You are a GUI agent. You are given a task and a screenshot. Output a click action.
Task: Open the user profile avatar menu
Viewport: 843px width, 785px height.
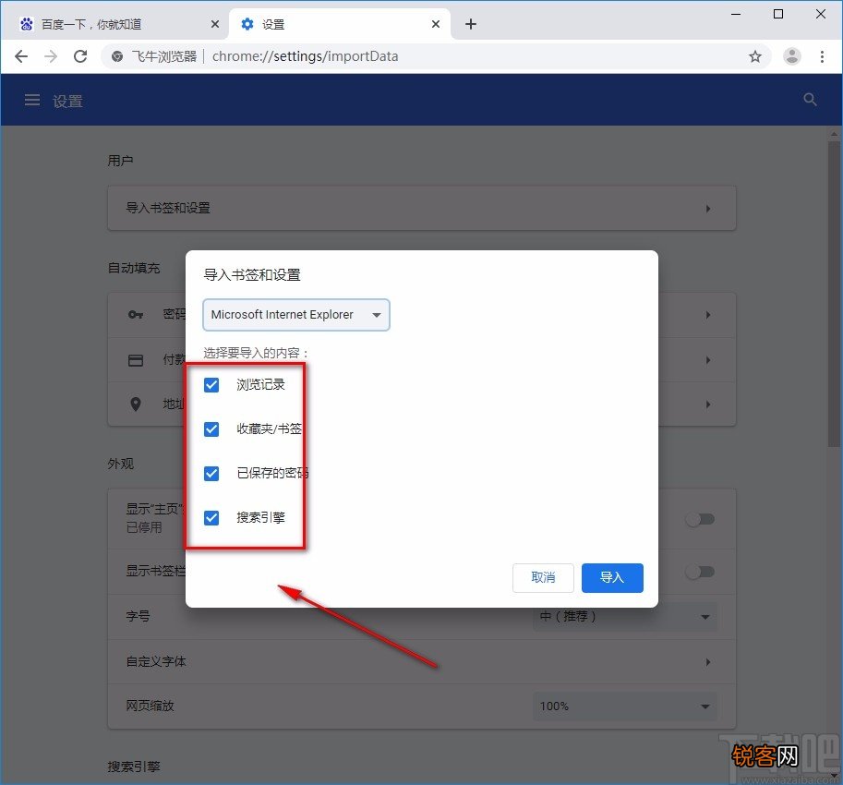(792, 56)
